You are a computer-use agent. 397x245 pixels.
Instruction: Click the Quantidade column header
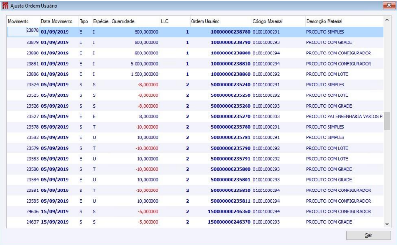135,21
